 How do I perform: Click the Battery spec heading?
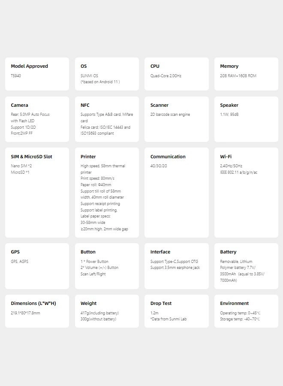228,252
